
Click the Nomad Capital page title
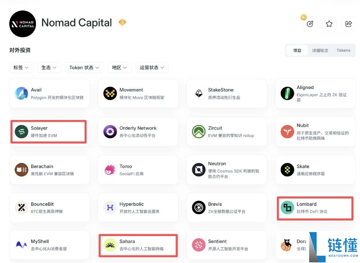[x=76, y=22]
